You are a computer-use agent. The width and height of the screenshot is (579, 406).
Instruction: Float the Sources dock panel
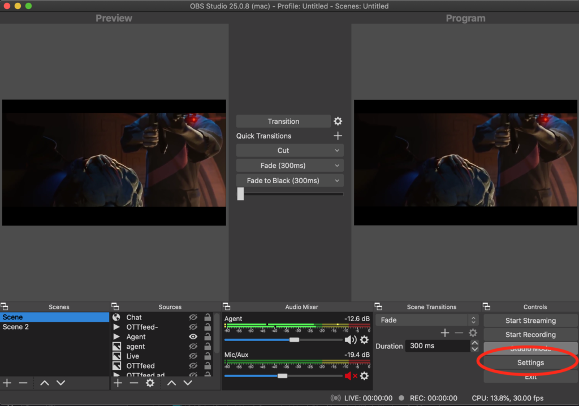click(115, 306)
